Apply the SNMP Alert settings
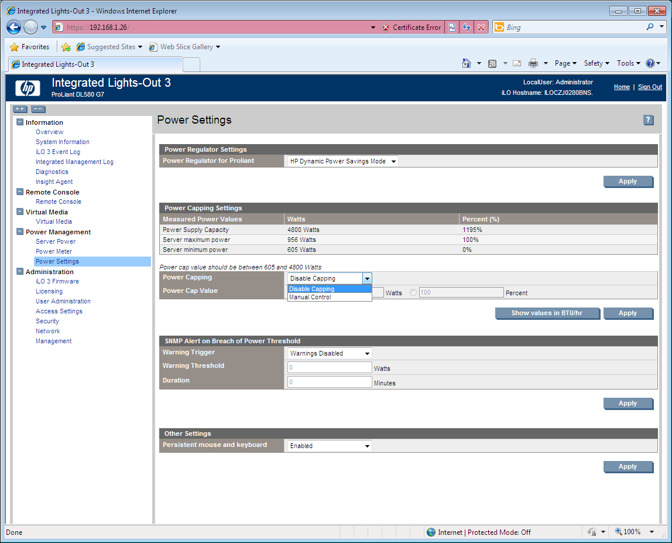 (628, 403)
